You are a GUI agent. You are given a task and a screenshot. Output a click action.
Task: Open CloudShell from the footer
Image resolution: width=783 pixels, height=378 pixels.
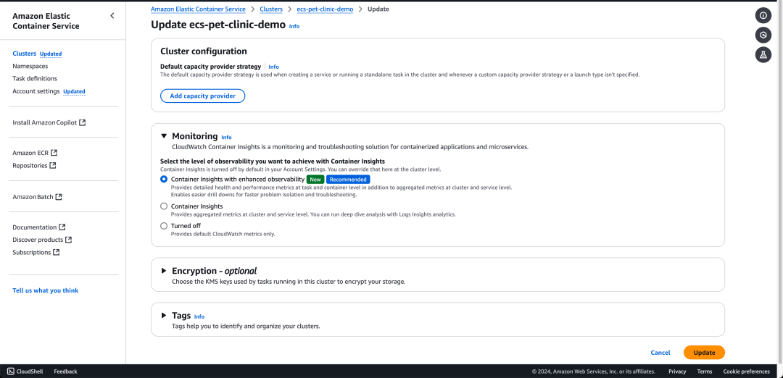[x=25, y=371]
